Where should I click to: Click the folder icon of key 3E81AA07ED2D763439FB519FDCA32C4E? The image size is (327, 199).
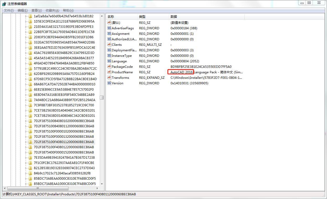point(30,48)
